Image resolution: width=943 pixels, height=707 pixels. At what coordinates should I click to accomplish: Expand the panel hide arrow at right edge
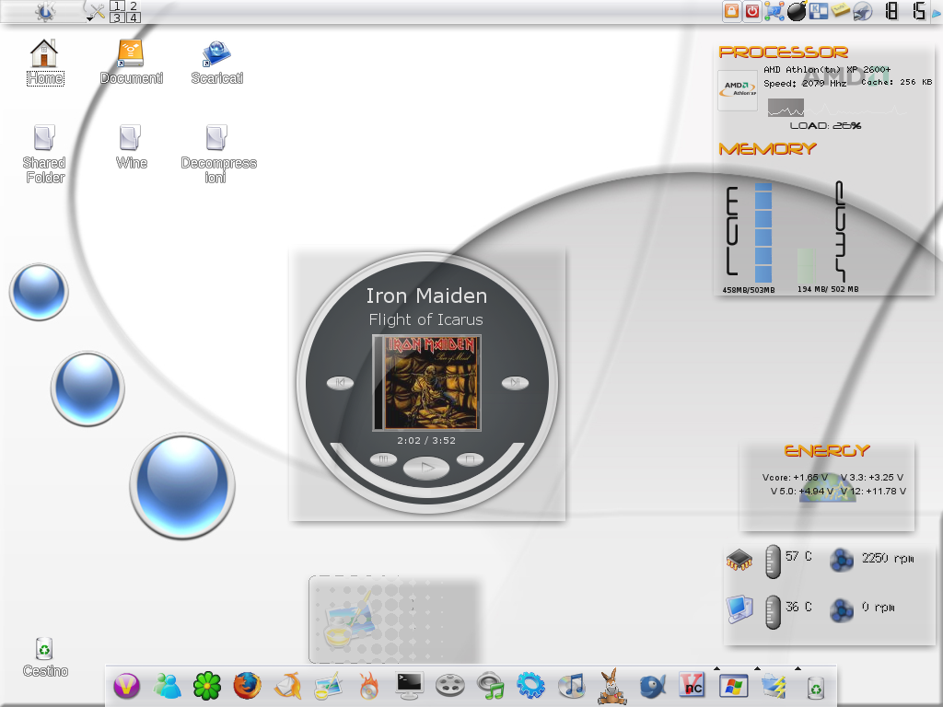(937, 12)
